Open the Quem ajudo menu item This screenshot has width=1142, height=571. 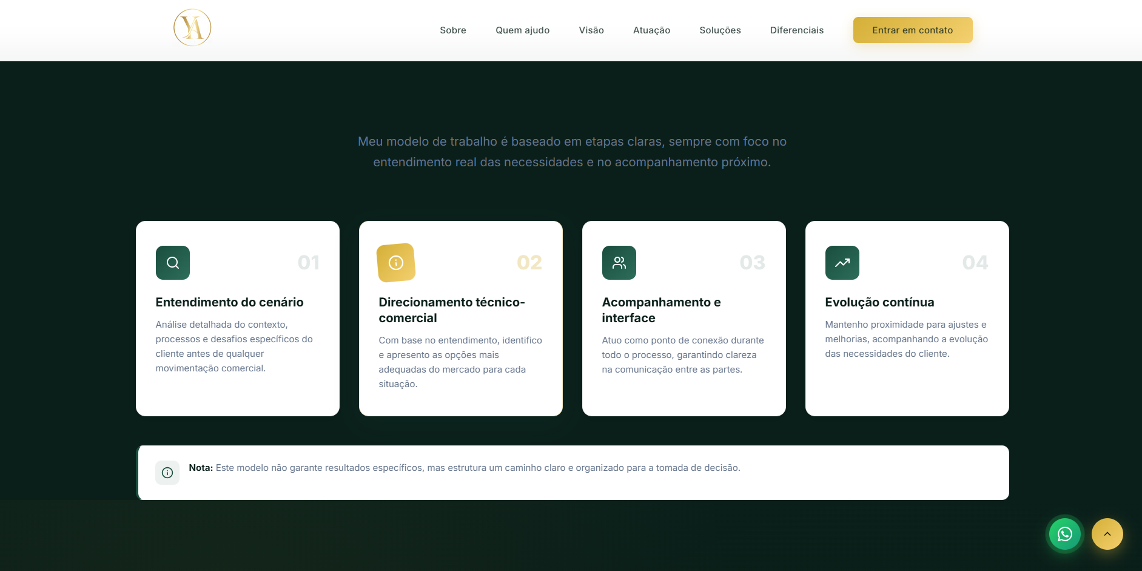522,30
